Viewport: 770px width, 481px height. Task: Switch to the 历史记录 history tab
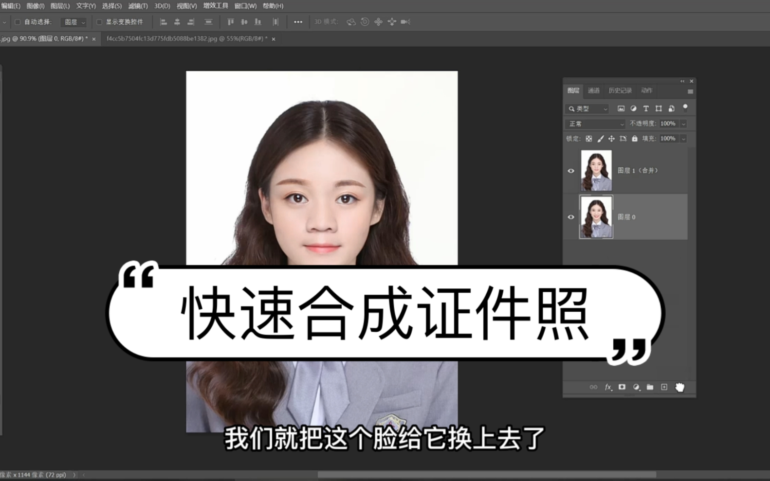(620, 90)
